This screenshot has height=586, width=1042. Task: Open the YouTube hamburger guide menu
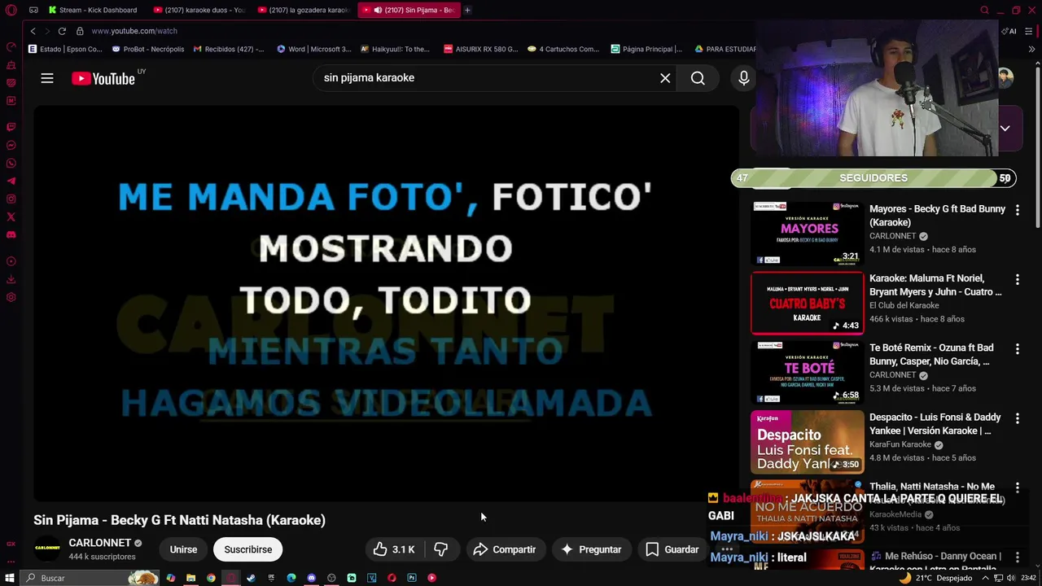coord(47,78)
